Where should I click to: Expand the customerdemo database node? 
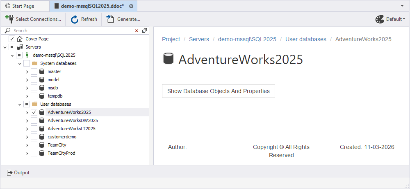[x=27, y=137]
